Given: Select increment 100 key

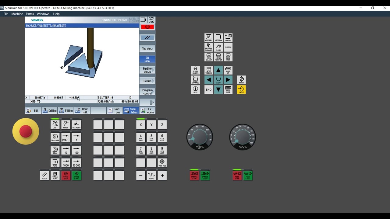Looking at the screenshot, I should (76, 150).
